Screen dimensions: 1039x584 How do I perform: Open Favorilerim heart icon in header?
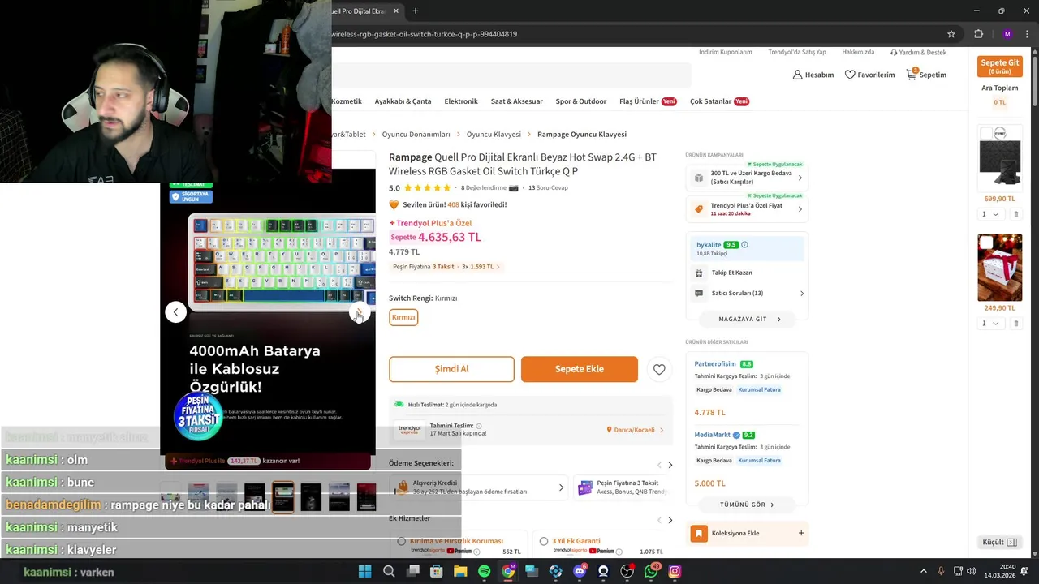[850, 75]
